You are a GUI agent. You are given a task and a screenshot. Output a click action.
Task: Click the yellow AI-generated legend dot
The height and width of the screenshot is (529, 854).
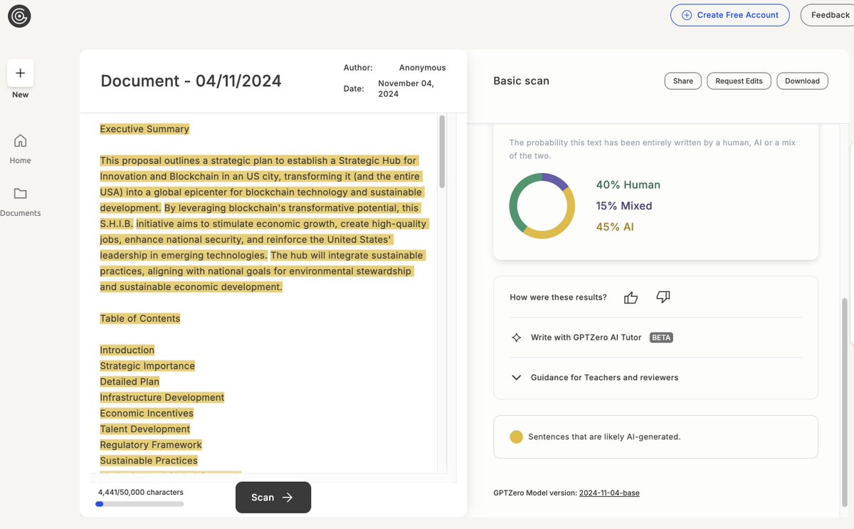pos(516,437)
